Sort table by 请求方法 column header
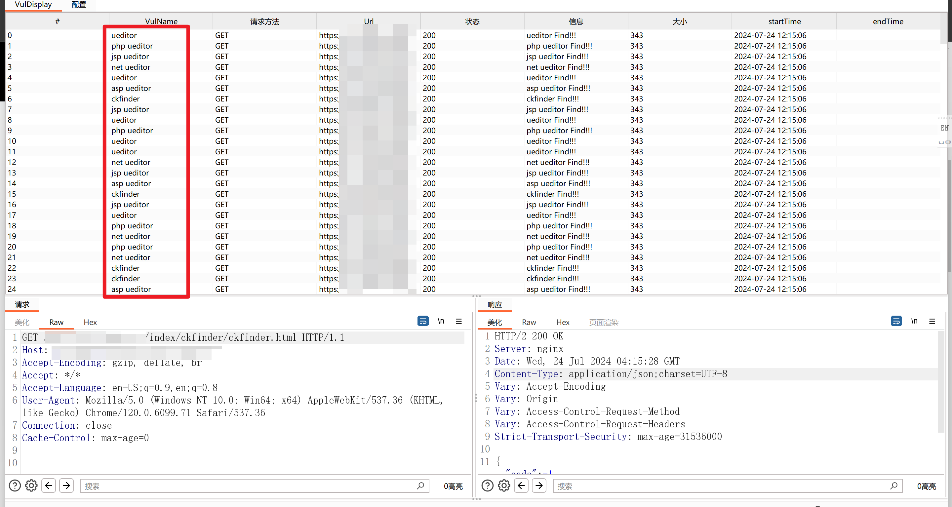The width and height of the screenshot is (952, 507). coord(264,21)
